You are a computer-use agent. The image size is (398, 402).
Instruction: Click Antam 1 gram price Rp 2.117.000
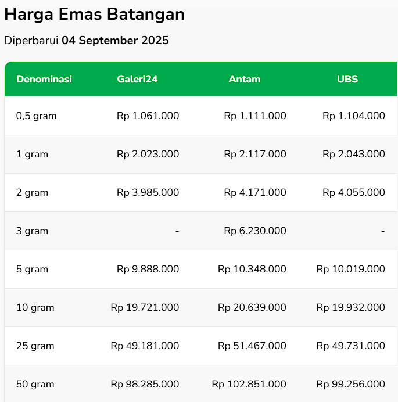(x=255, y=154)
